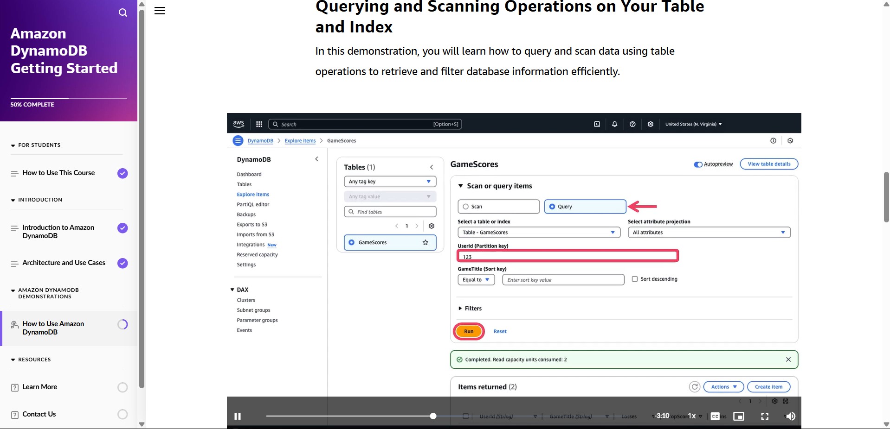Enter fullscreen video mode
This screenshot has width=890, height=429.
coord(765,416)
